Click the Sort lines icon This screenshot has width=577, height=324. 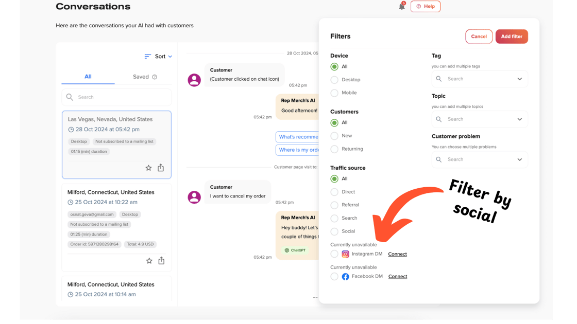coord(147,56)
